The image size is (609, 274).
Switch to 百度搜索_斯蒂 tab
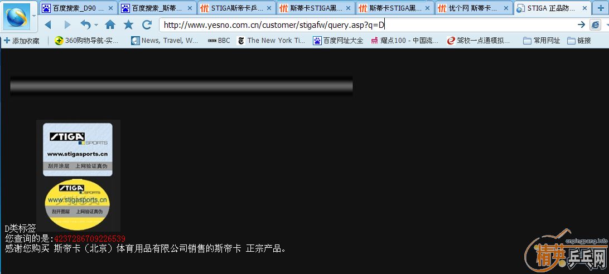[157, 8]
